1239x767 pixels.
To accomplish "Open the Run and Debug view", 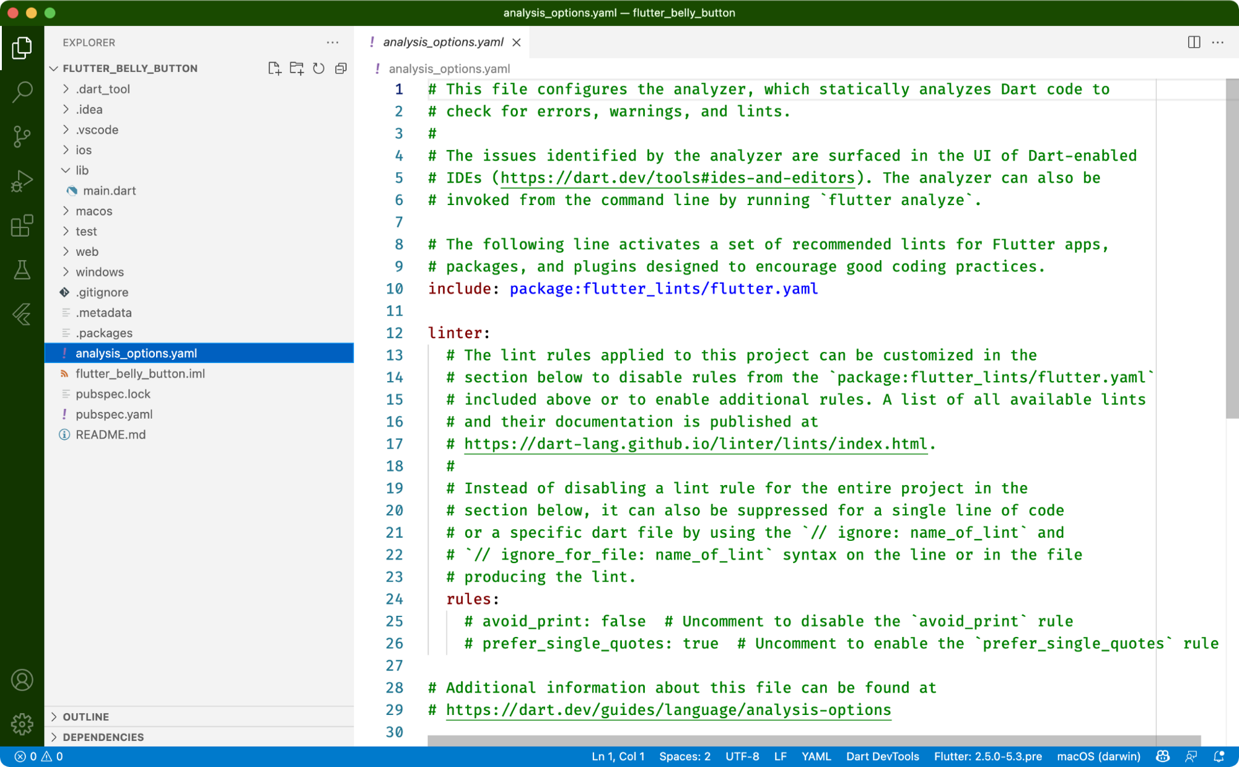I will click(x=22, y=181).
